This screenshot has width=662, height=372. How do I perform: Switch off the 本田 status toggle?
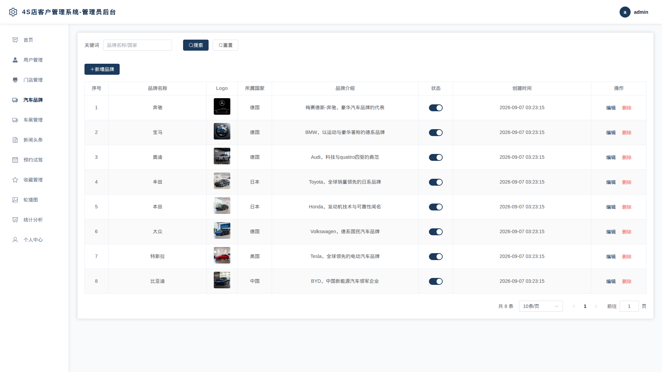coord(435,207)
